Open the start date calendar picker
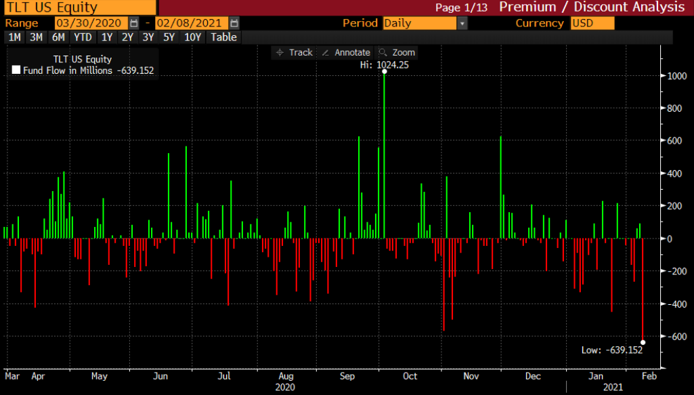 click(x=134, y=23)
